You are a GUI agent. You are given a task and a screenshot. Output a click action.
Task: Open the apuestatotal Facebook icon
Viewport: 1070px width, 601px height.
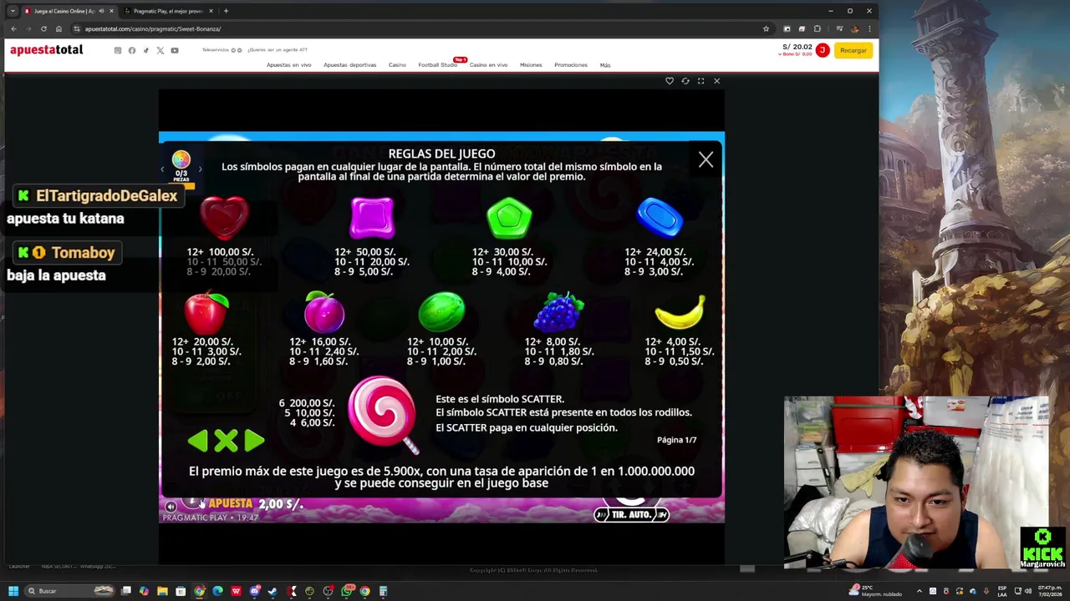click(x=132, y=51)
